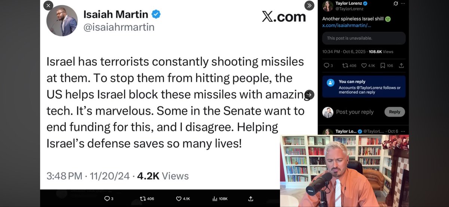
Task: Click the Grok circular icon near header
Action: point(396,4)
